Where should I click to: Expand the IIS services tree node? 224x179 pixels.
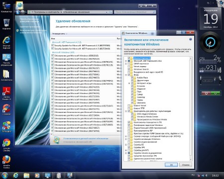pyautogui.click(x=126, y=145)
